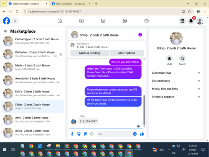Screen dimensions: 209x157
Task: Choose a sticker icon
Action: [85, 134]
